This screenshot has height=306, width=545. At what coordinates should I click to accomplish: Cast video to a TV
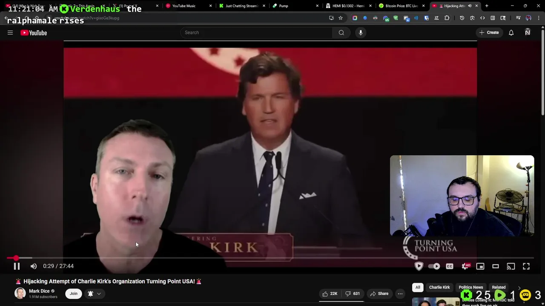511,266
